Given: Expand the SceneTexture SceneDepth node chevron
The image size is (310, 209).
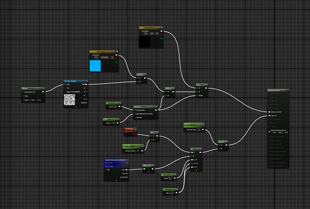Looking at the screenshot, I should (116, 179).
